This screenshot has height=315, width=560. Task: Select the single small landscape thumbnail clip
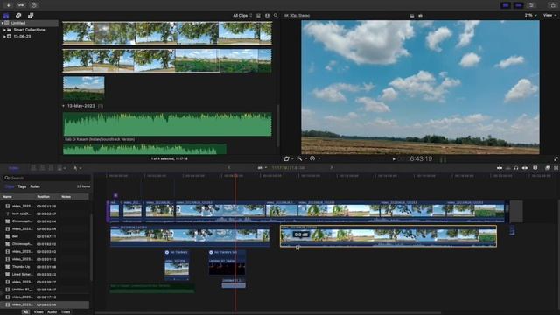(84, 88)
